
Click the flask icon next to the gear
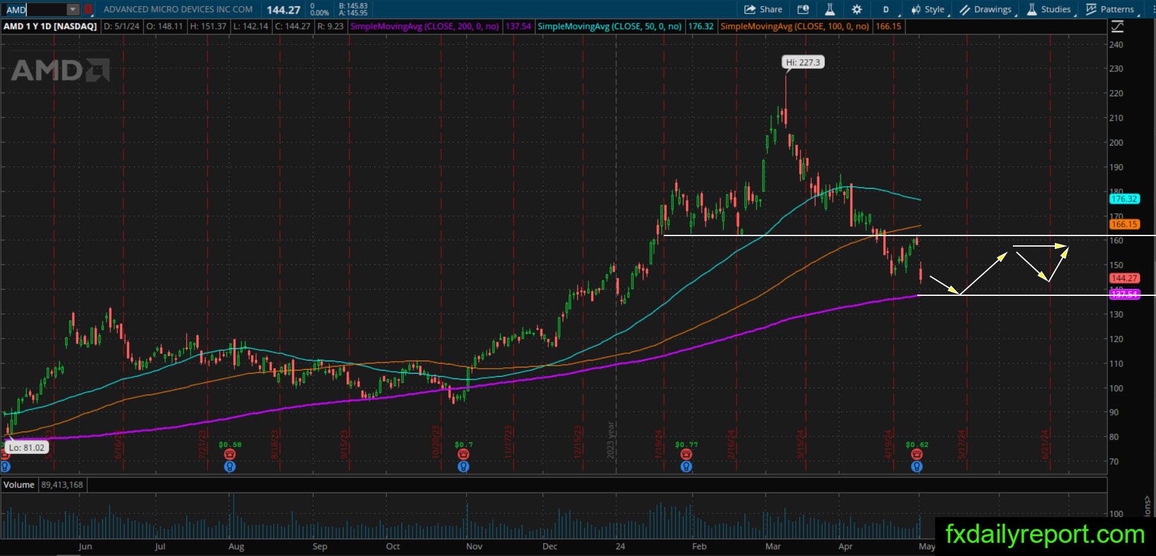pos(830,9)
